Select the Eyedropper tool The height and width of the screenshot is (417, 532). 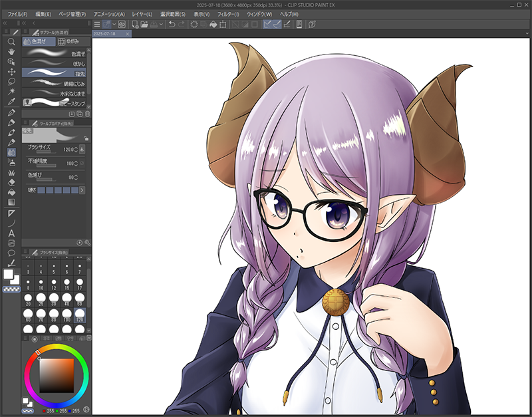click(11, 102)
